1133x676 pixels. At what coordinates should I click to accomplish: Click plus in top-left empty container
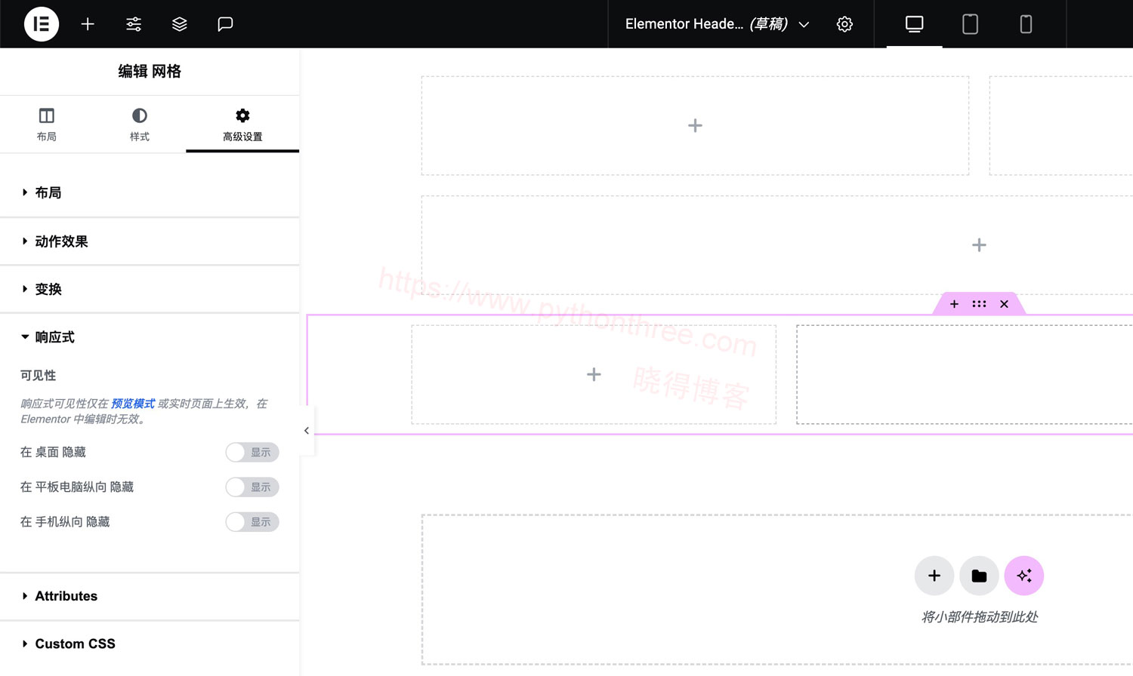pyautogui.click(x=695, y=126)
